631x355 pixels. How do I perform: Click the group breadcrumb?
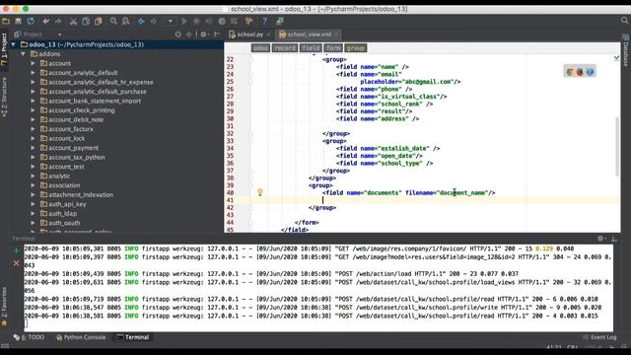355,48
